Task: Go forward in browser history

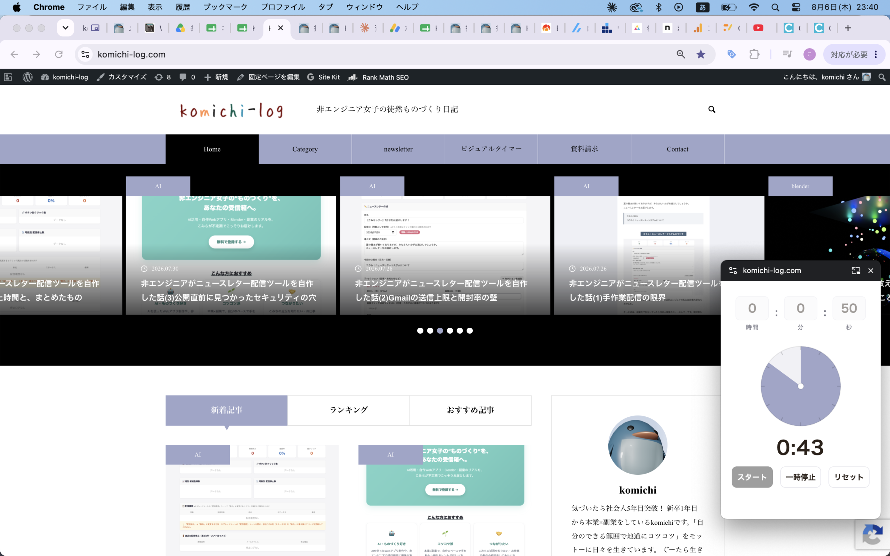Action: (37, 55)
